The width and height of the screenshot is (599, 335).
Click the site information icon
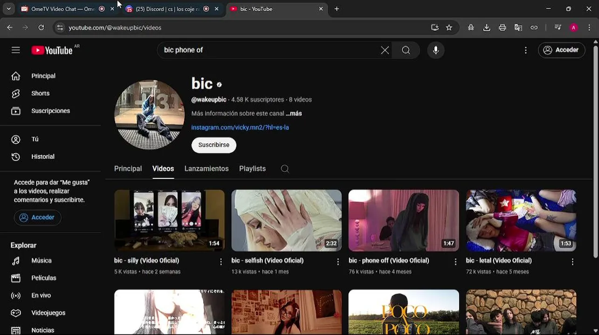(x=60, y=27)
